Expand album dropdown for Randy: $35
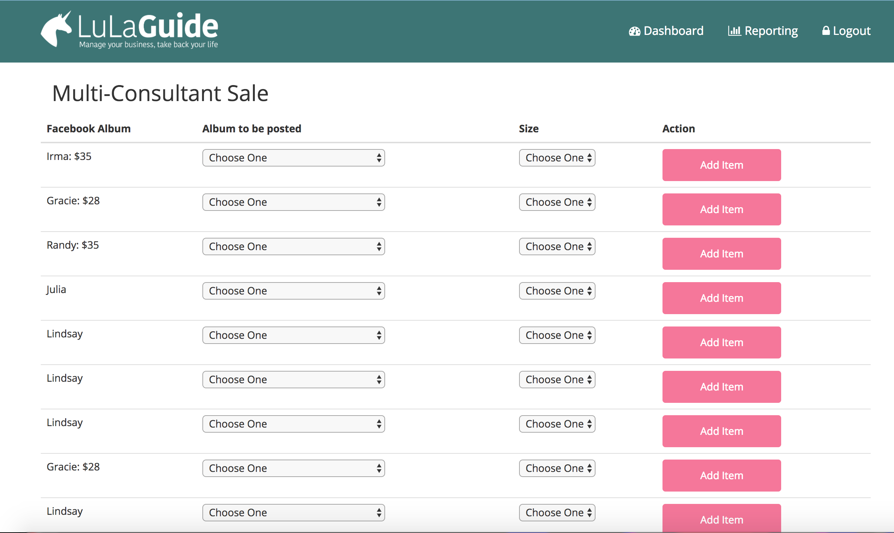This screenshot has height=533, width=894. click(x=293, y=247)
